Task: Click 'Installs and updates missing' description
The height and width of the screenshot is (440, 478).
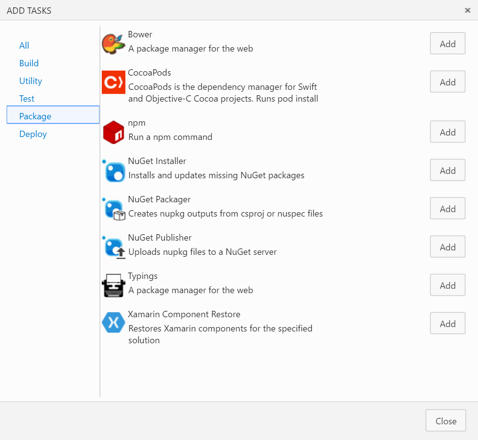Action: [216, 175]
